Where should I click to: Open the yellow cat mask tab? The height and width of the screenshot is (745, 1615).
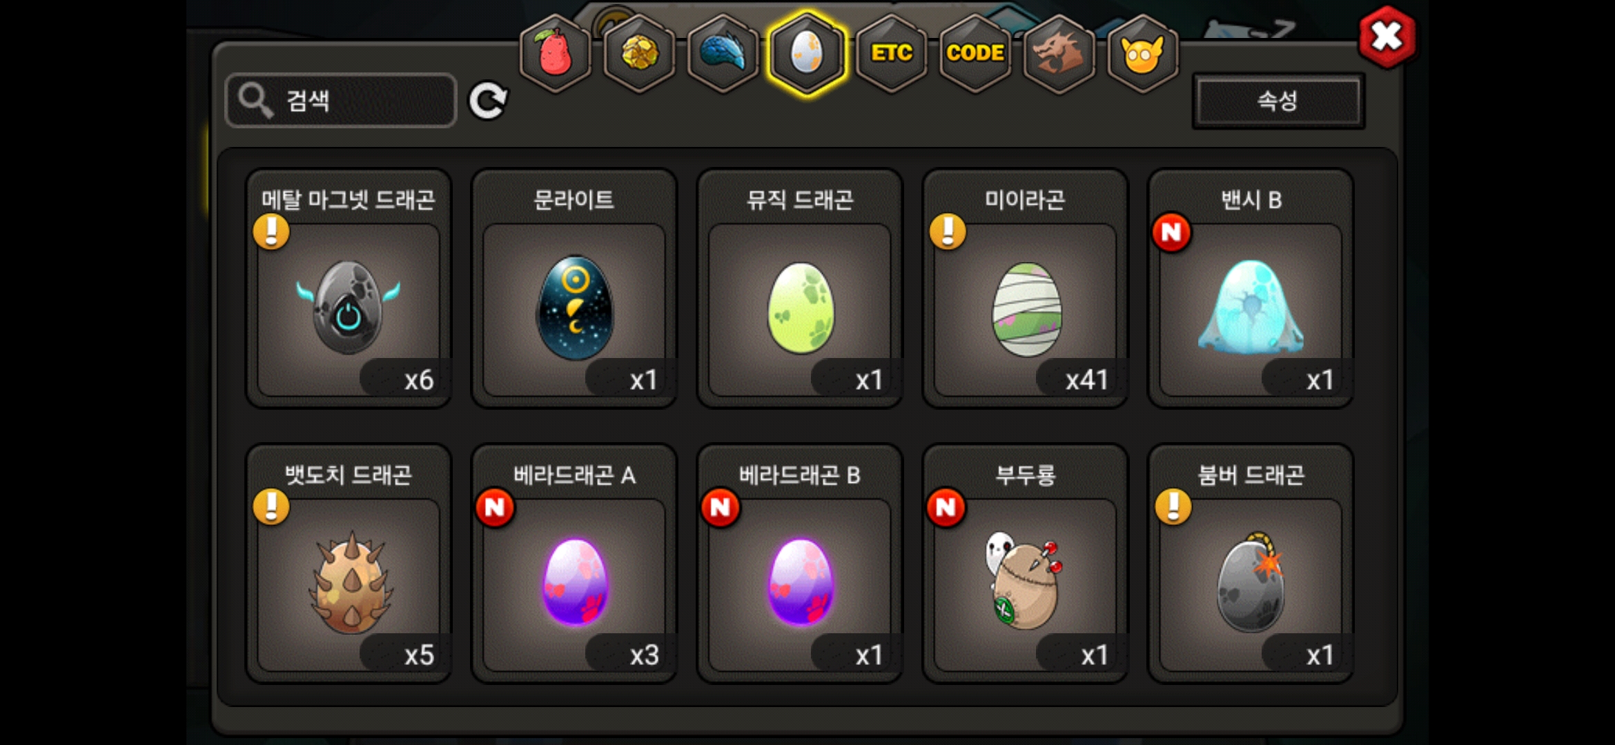point(1142,54)
